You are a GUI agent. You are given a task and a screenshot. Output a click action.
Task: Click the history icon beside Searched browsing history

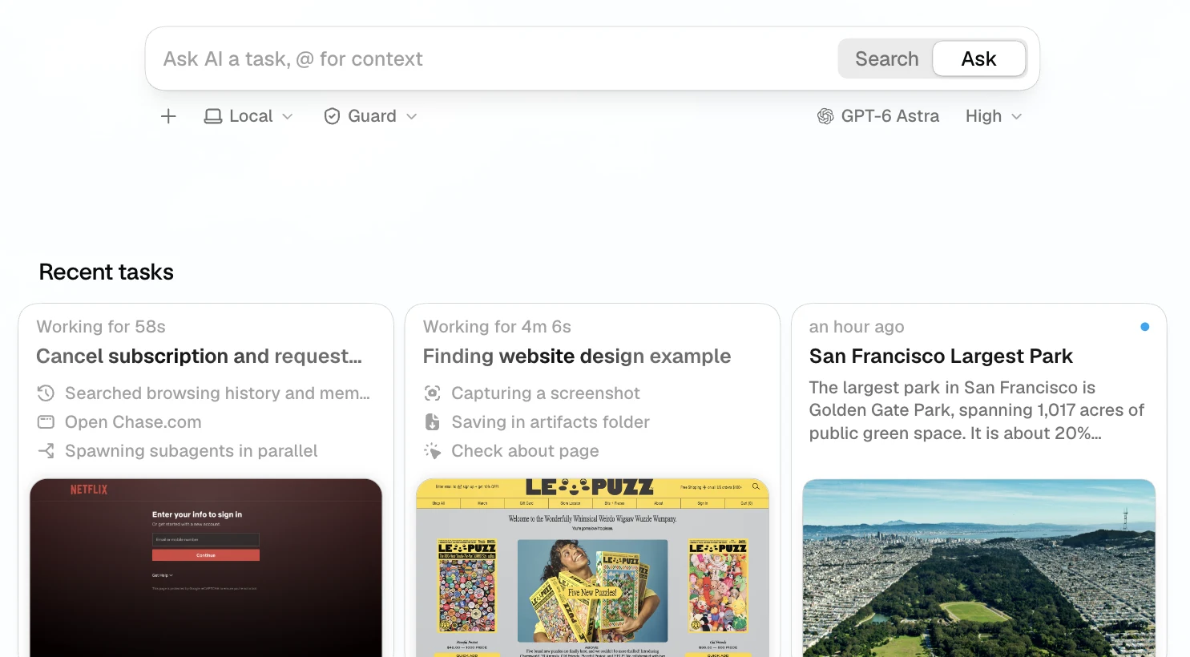tap(46, 393)
